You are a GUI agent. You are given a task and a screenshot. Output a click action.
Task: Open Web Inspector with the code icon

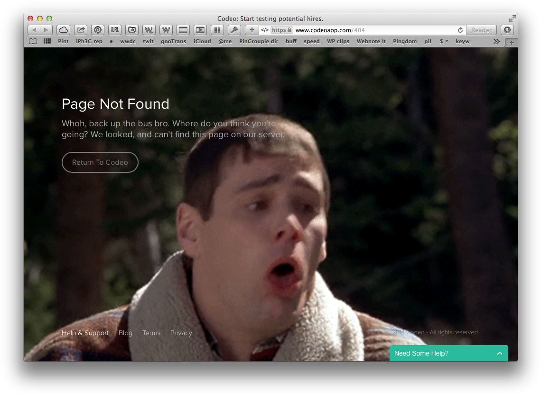click(265, 29)
